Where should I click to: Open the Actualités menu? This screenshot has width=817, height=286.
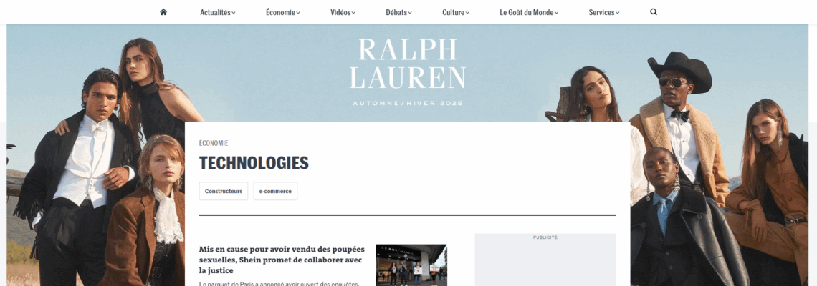pyautogui.click(x=215, y=12)
